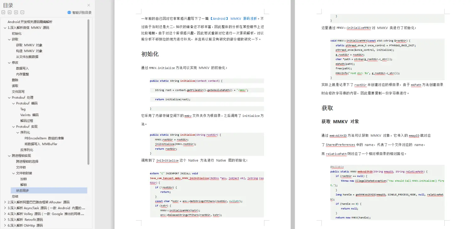Click the collapse-all up-chevron outline icon

point(9,12)
